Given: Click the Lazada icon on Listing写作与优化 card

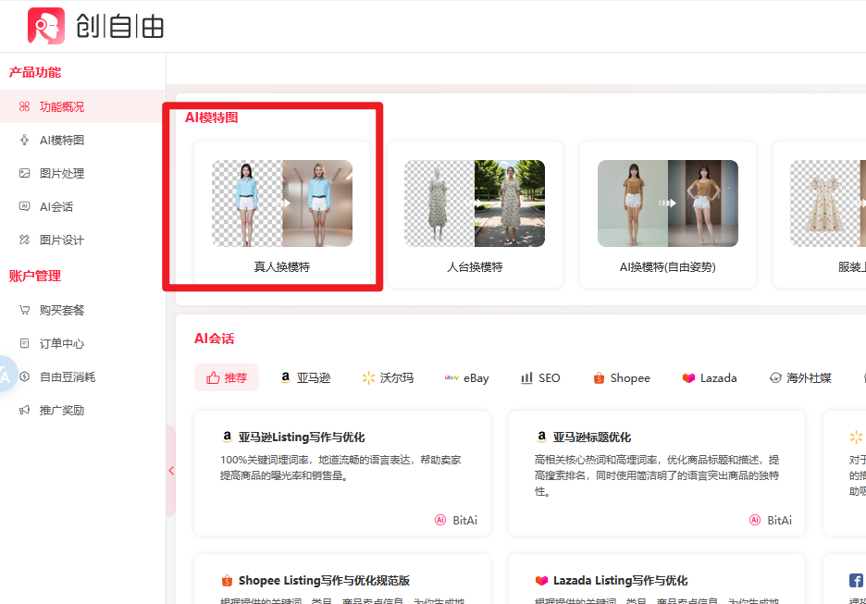Looking at the screenshot, I should (x=541, y=581).
